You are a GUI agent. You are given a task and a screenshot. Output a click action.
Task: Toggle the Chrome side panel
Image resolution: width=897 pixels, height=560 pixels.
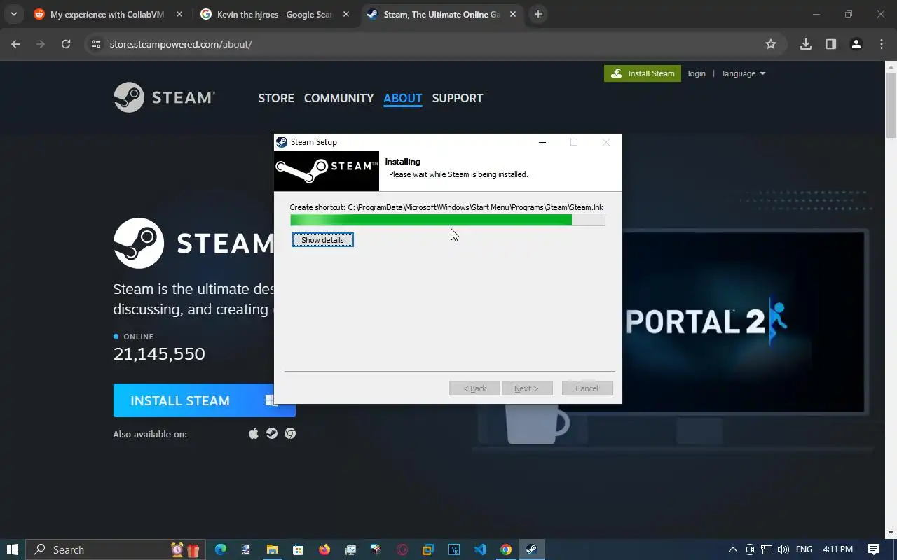coord(831,44)
